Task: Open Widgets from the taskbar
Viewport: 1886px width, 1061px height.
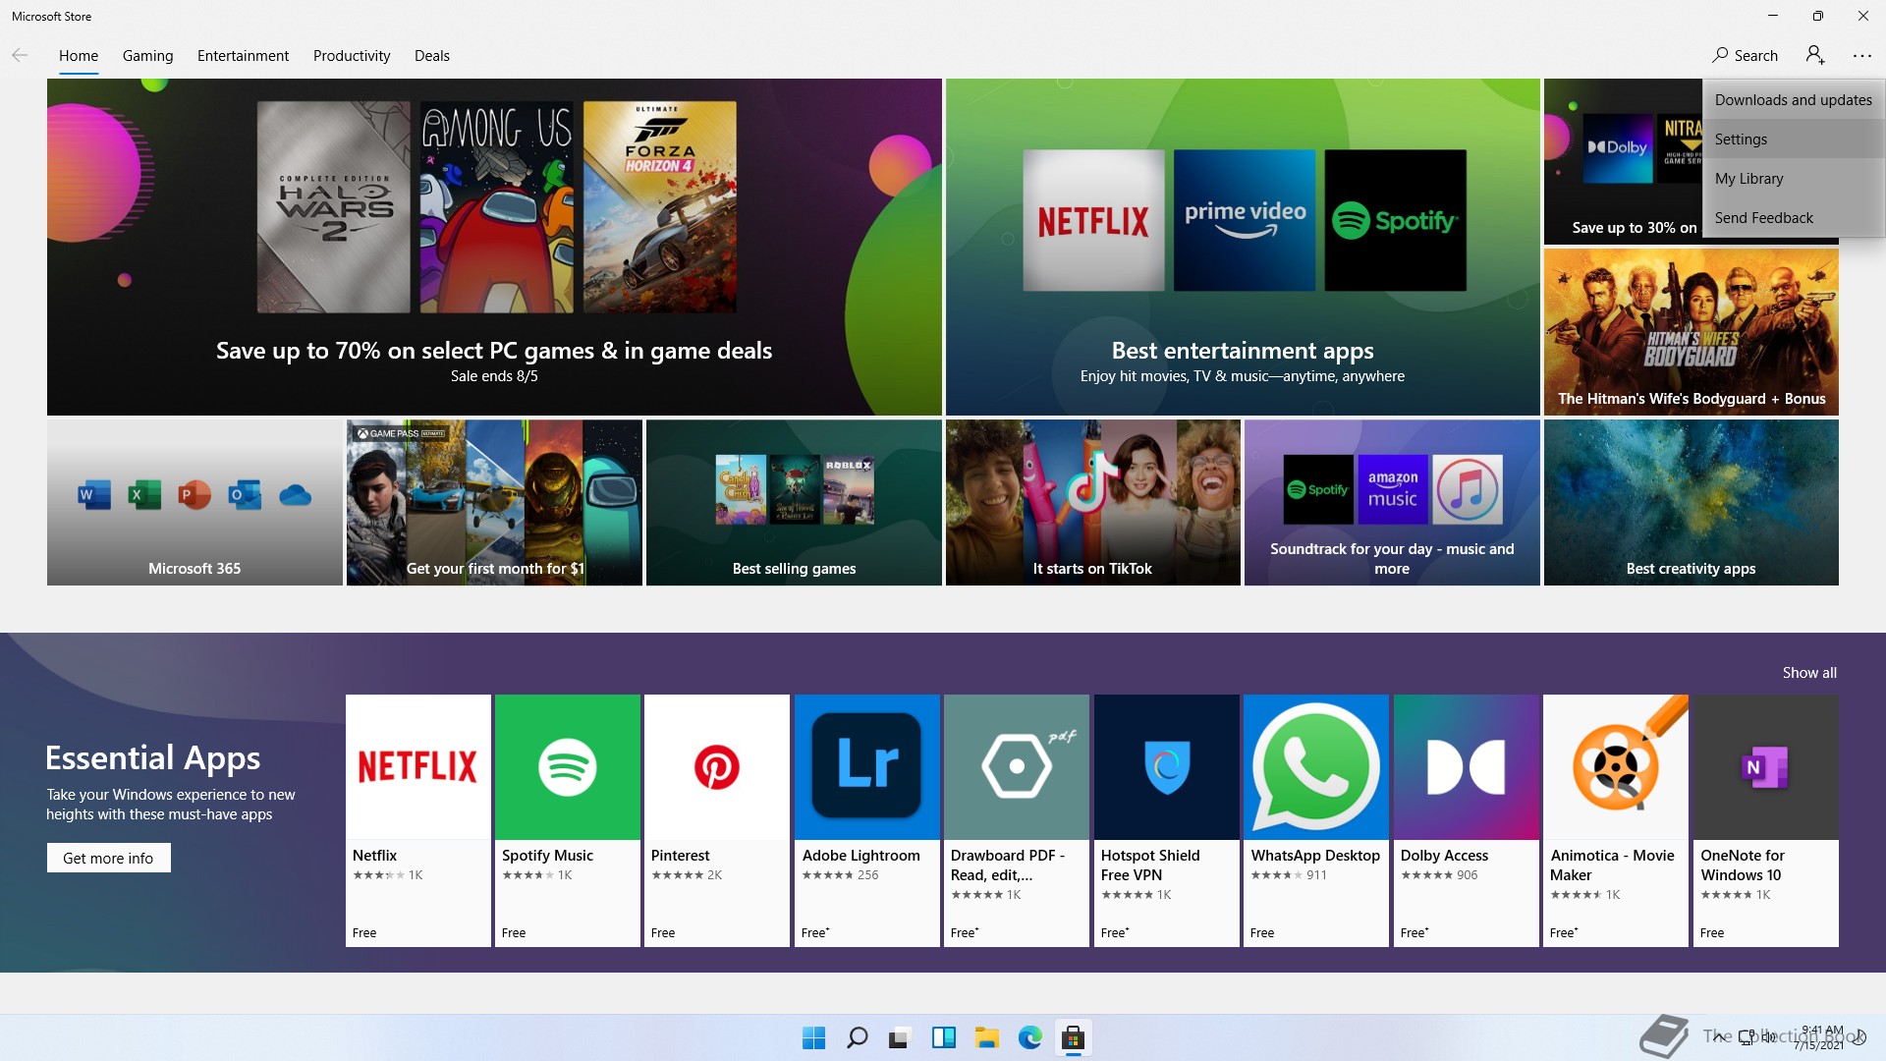Action: click(944, 1037)
